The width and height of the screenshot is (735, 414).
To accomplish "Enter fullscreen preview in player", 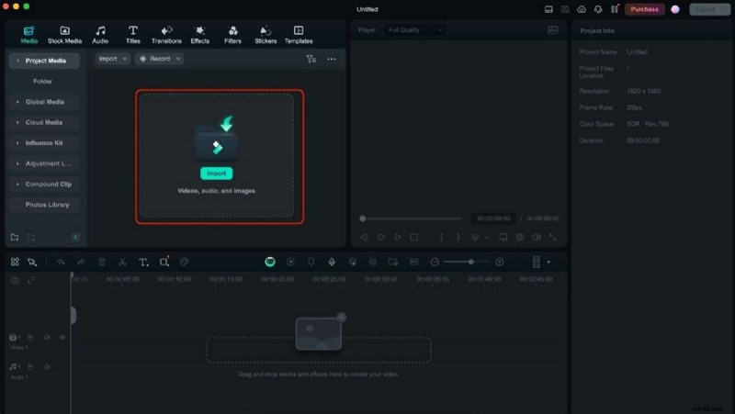I will point(553,238).
